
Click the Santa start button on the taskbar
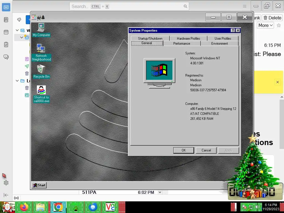(7, 207)
